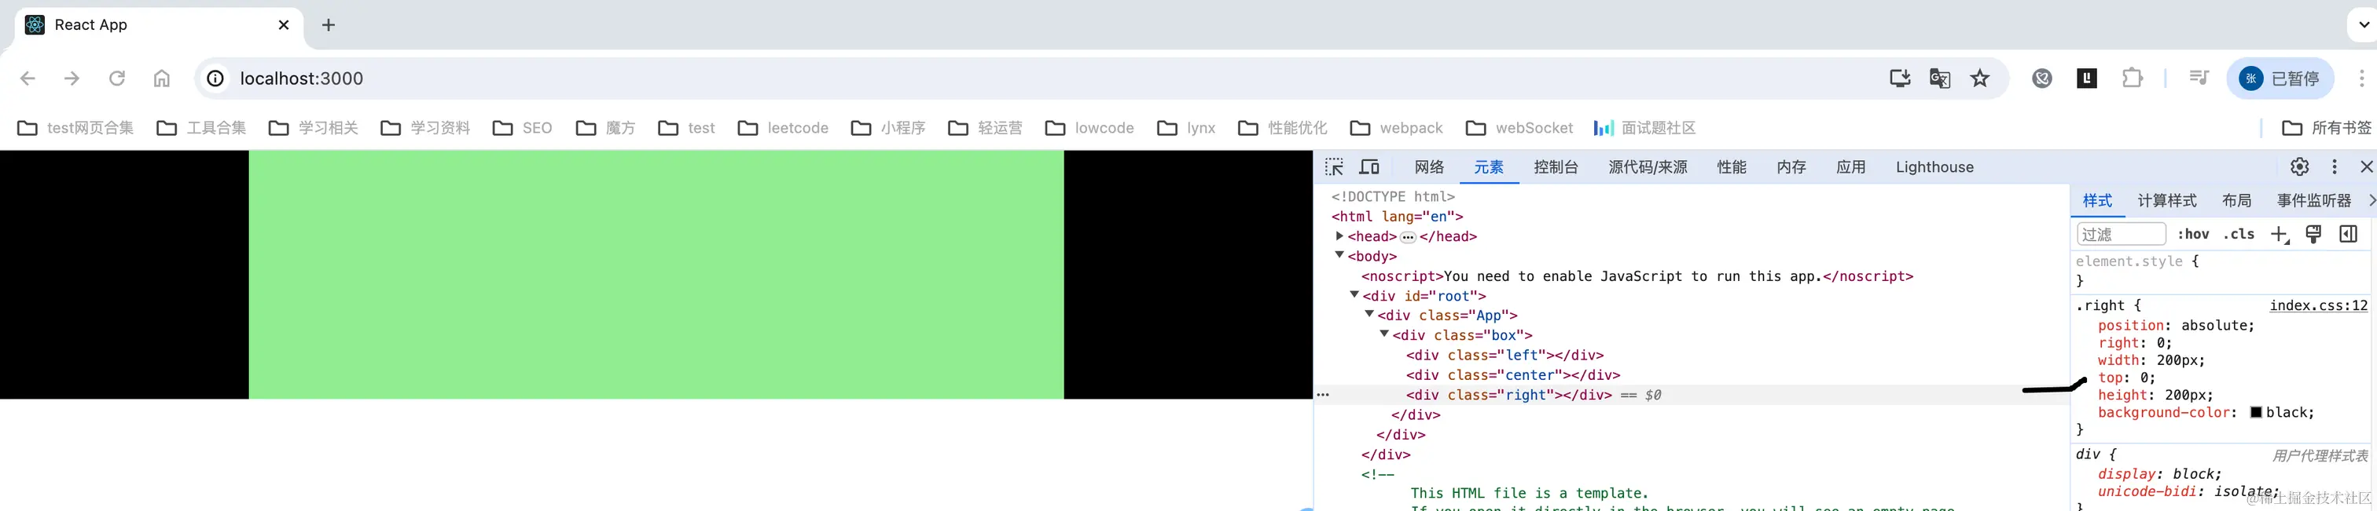Screen dimensions: 2377x511
Task: Toggle the computed styles sidebar icon
Action: [2349, 234]
